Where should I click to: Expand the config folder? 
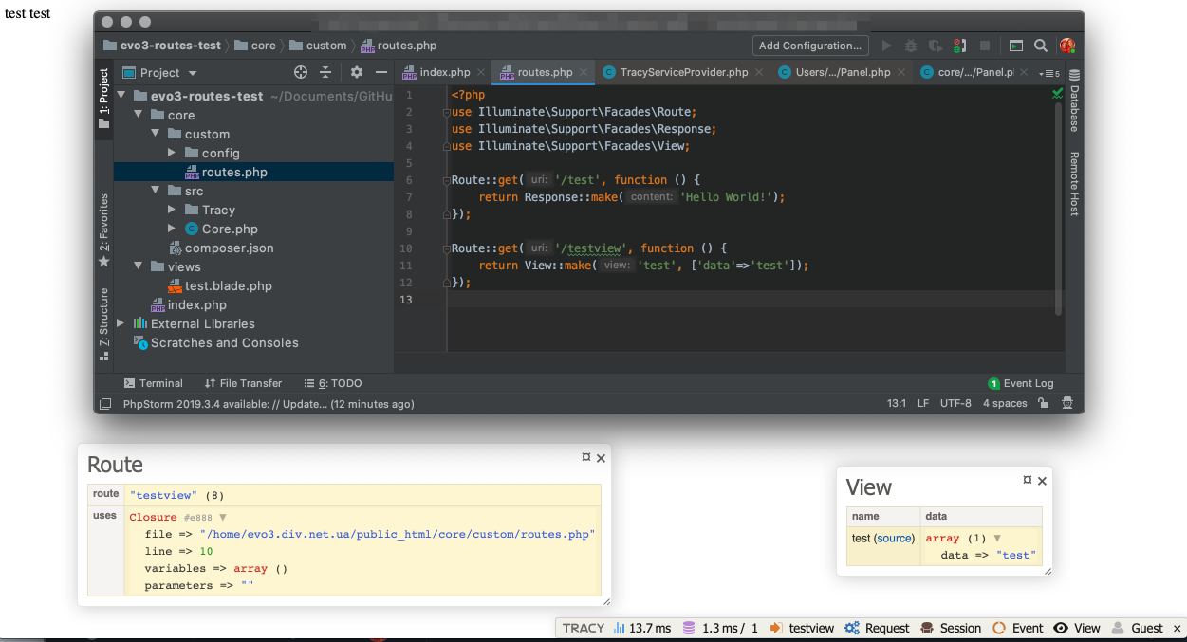pos(172,153)
